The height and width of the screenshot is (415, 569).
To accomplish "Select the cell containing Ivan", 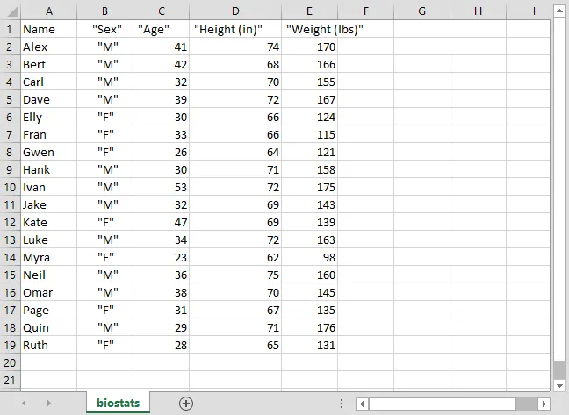I will pyautogui.click(x=48, y=187).
